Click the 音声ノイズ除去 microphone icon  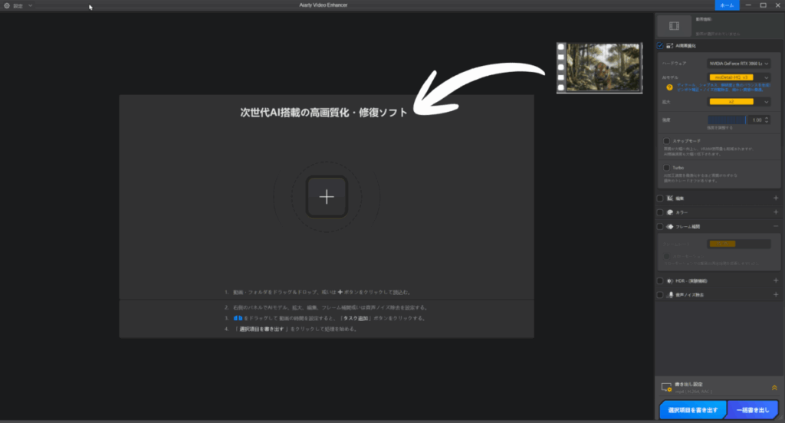tap(670, 295)
